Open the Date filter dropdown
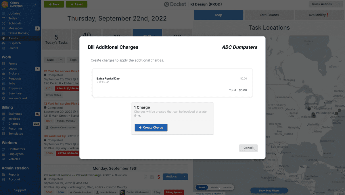This screenshot has width=345, height=195. tap(54, 60)
